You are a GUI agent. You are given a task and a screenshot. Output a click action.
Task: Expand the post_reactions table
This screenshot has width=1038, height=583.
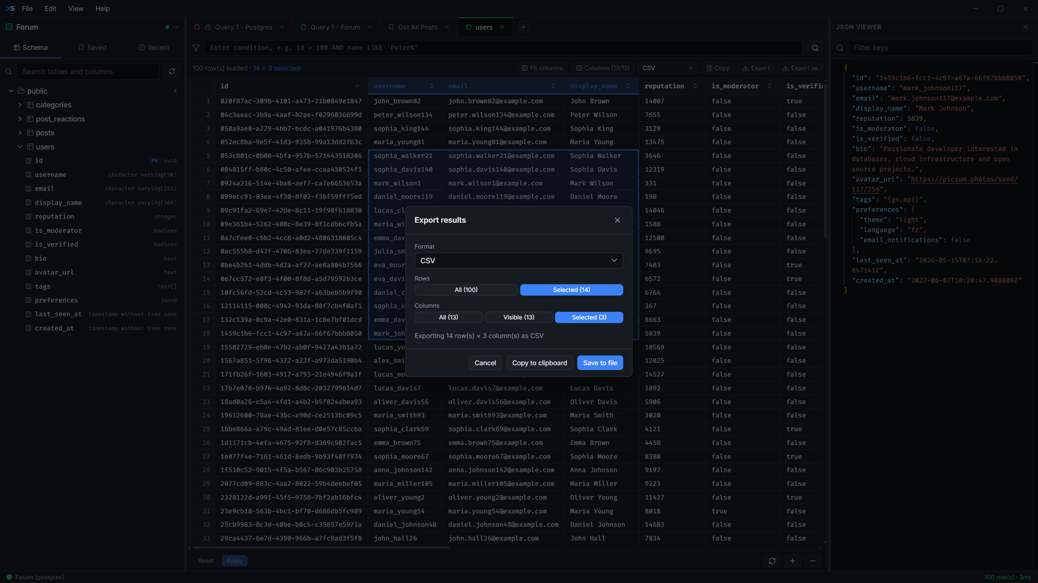tap(20, 119)
